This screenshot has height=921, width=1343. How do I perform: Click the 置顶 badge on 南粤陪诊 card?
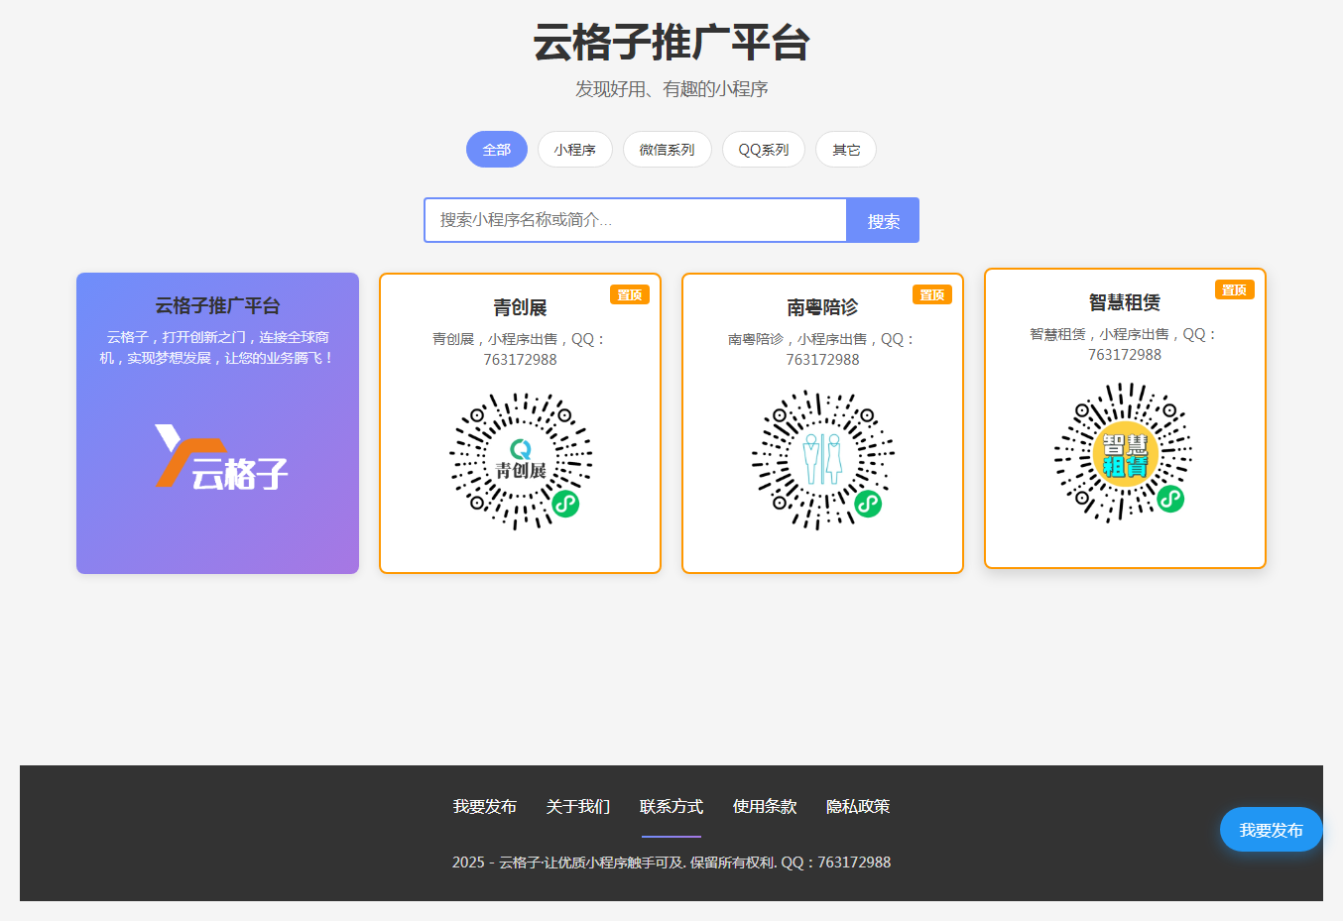[932, 294]
